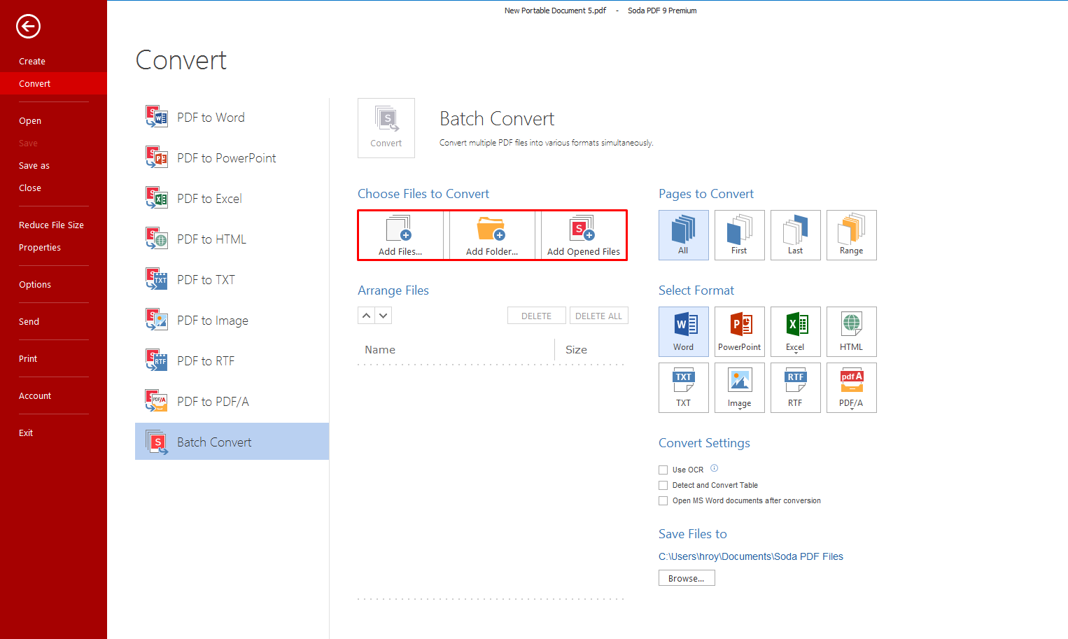The width and height of the screenshot is (1068, 639).
Task: Expand the Excel format dropdown
Action: tap(796, 353)
